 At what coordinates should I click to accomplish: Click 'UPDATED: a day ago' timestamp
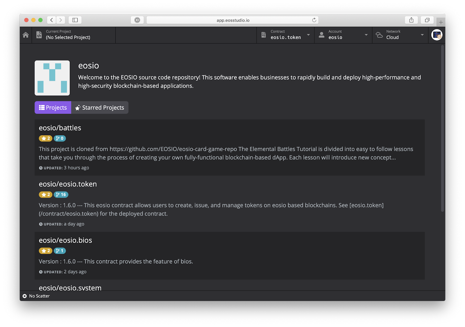[62, 224]
